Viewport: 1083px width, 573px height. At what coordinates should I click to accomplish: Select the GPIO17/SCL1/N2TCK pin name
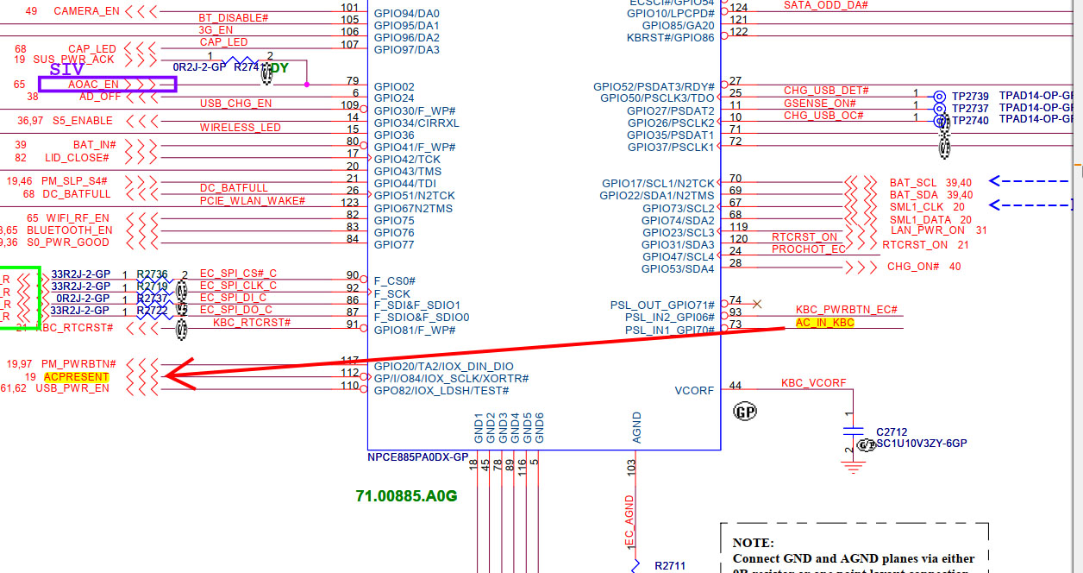click(658, 184)
